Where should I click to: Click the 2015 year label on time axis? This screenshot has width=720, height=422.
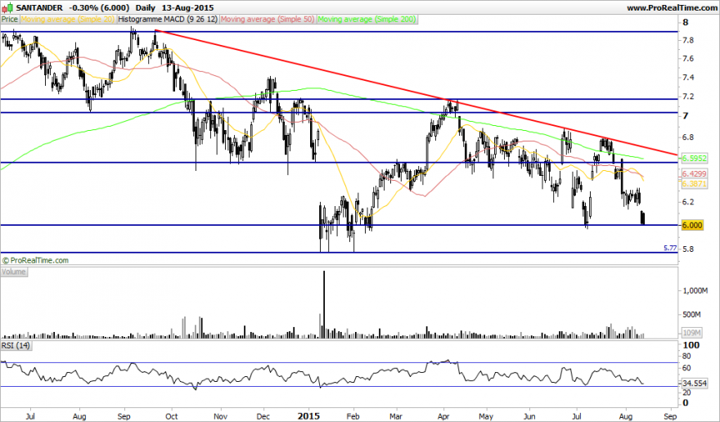[x=308, y=416]
